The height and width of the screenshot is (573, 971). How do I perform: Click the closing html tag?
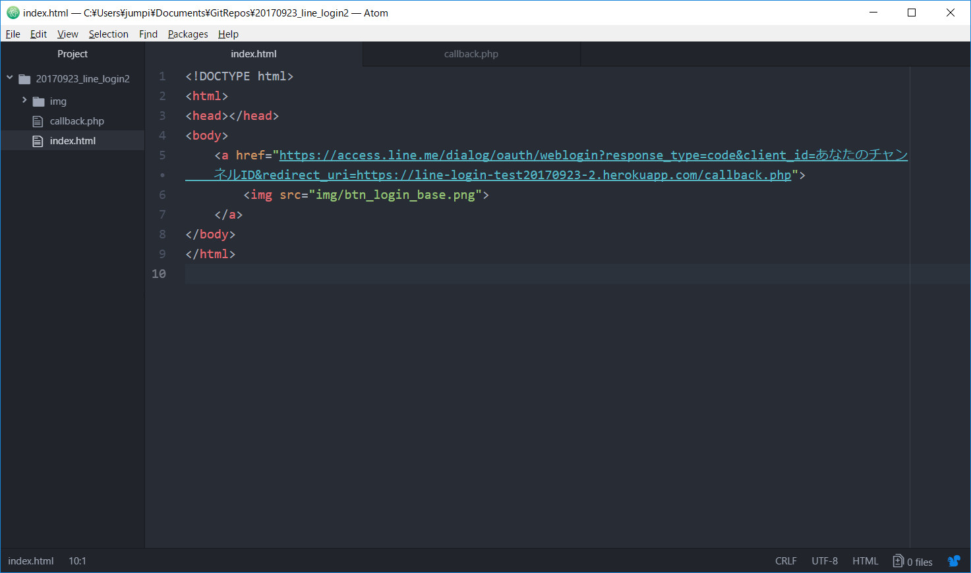point(210,254)
